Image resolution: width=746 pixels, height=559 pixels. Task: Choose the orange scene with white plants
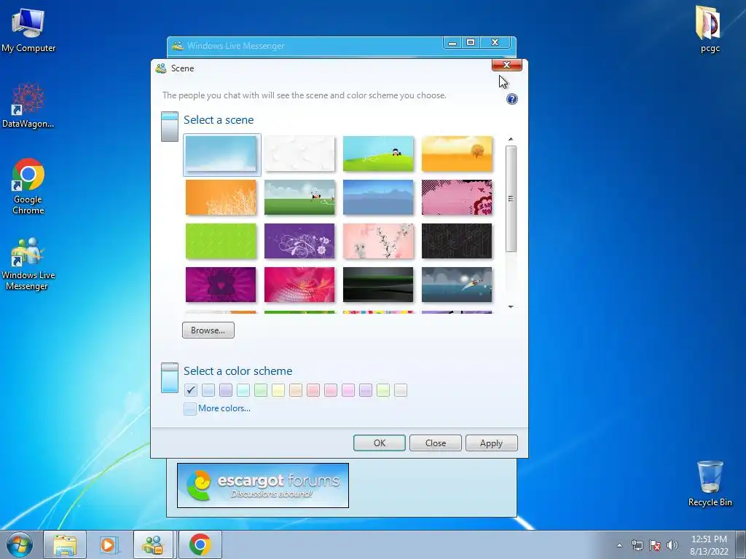pyautogui.click(x=221, y=197)
